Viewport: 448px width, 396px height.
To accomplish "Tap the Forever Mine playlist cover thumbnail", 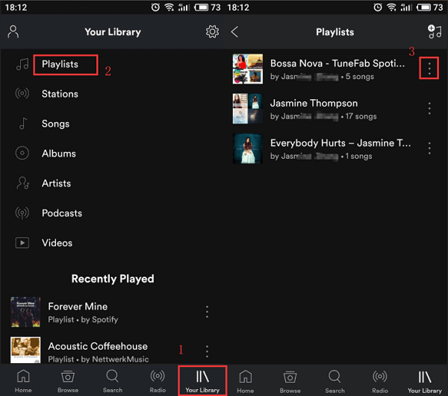I will 25,312.
